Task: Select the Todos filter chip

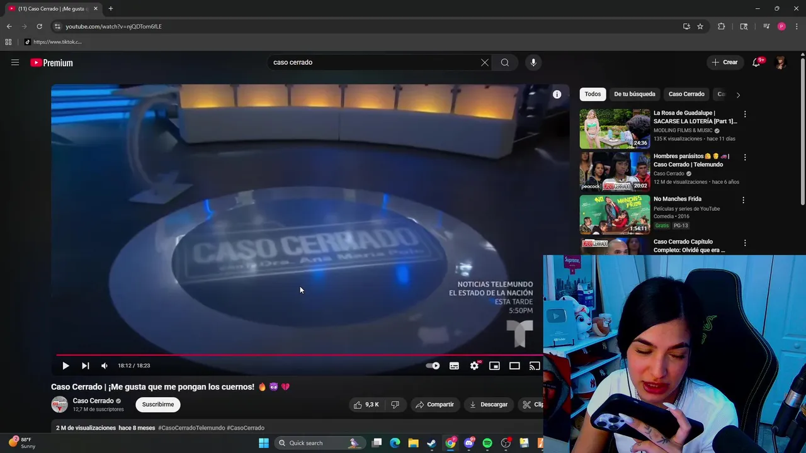Action: [593, 94]
